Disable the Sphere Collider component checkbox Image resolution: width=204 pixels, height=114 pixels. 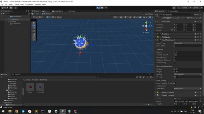(160, 92)
